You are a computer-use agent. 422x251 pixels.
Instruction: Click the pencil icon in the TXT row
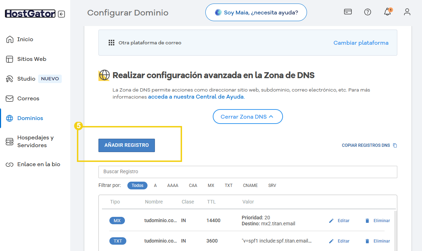click(331, 241)
